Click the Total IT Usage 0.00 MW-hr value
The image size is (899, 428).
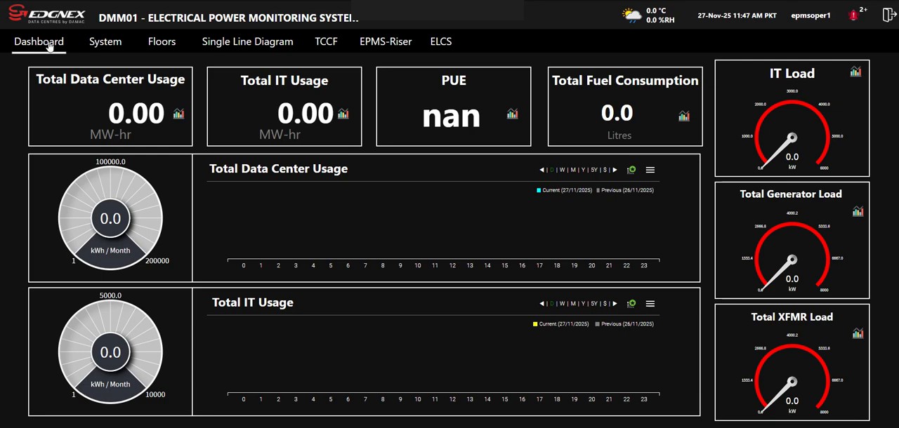pyautogui.click(x=306, y=114)
